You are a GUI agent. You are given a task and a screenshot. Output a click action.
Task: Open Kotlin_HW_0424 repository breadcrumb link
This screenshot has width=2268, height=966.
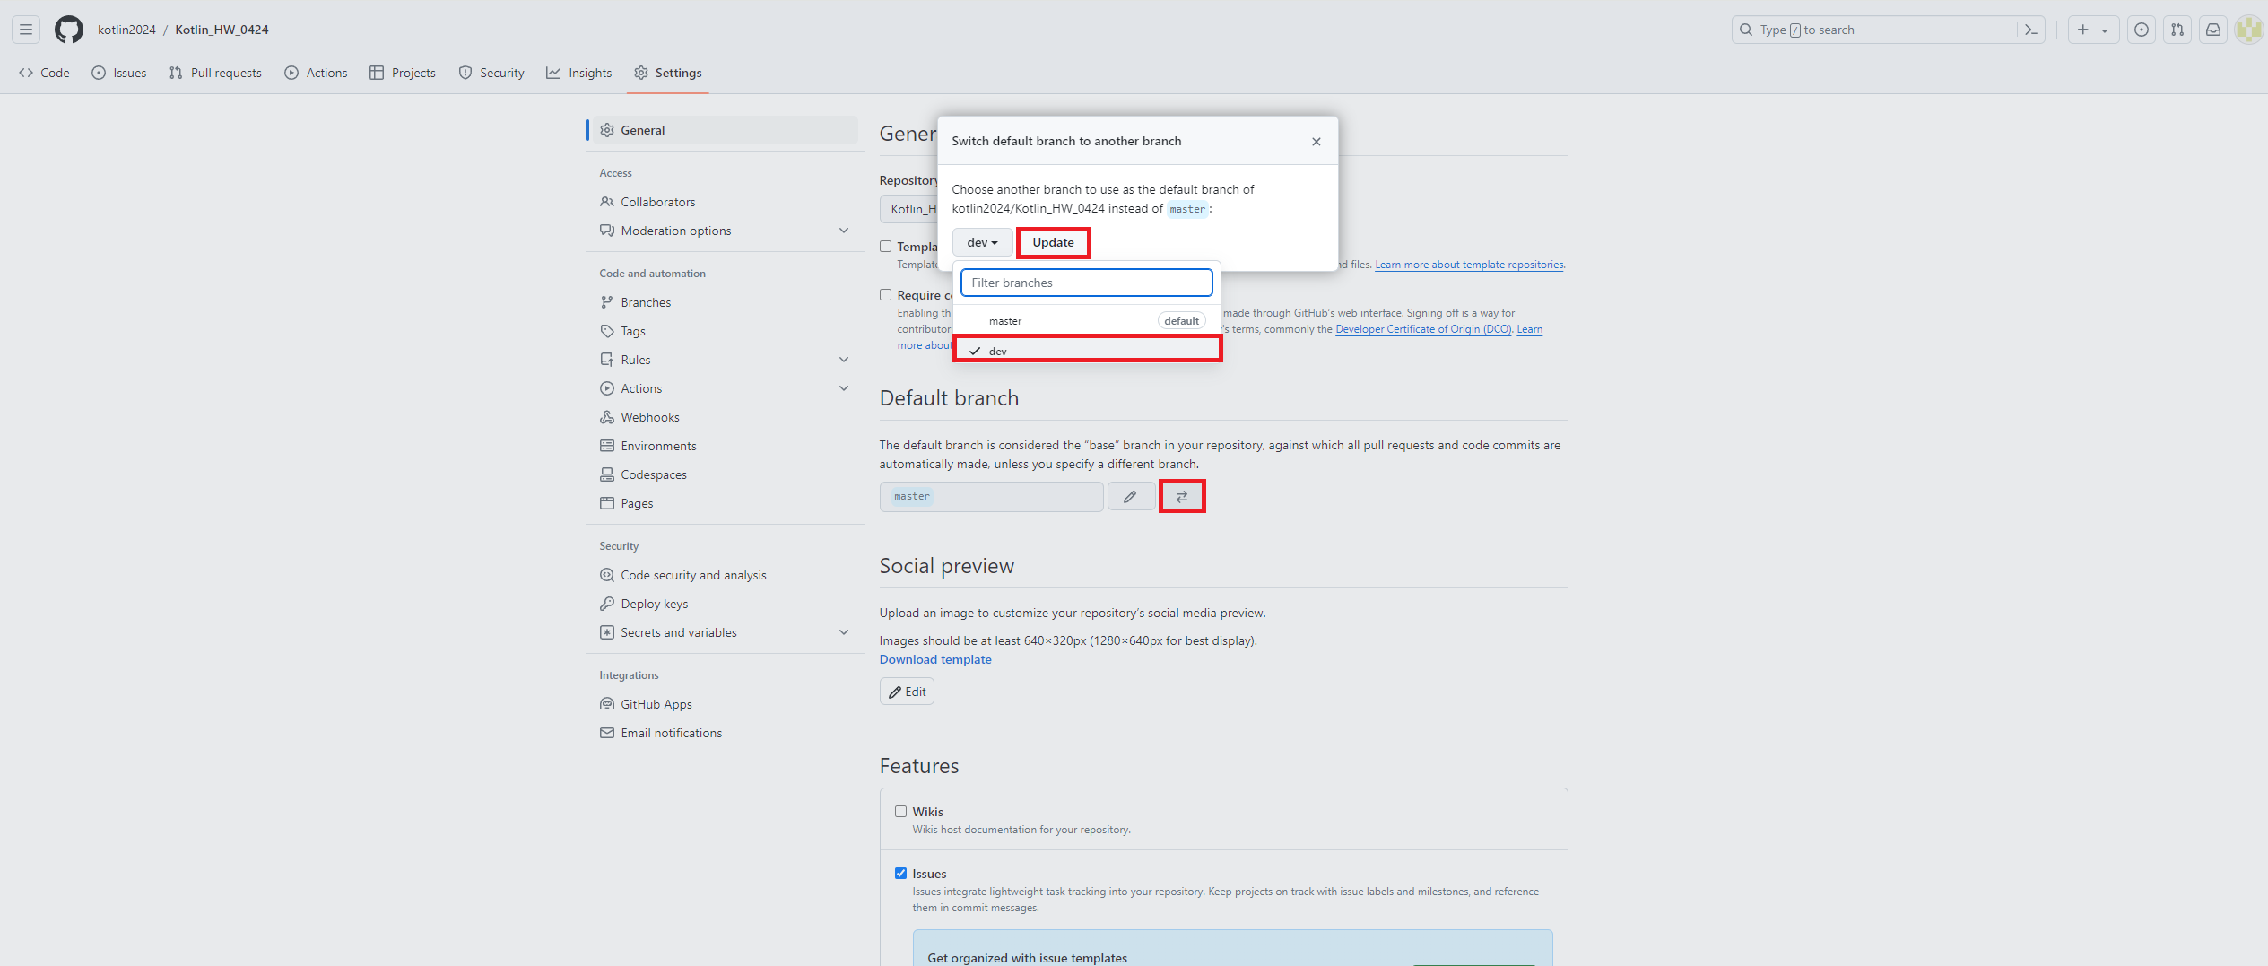[222, 30]
